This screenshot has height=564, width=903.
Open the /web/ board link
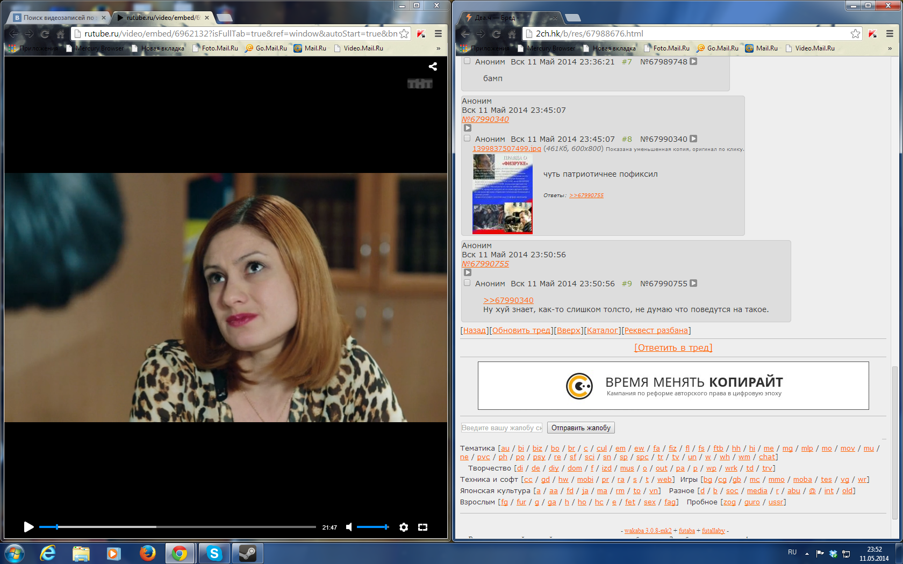tap(664, 480)
